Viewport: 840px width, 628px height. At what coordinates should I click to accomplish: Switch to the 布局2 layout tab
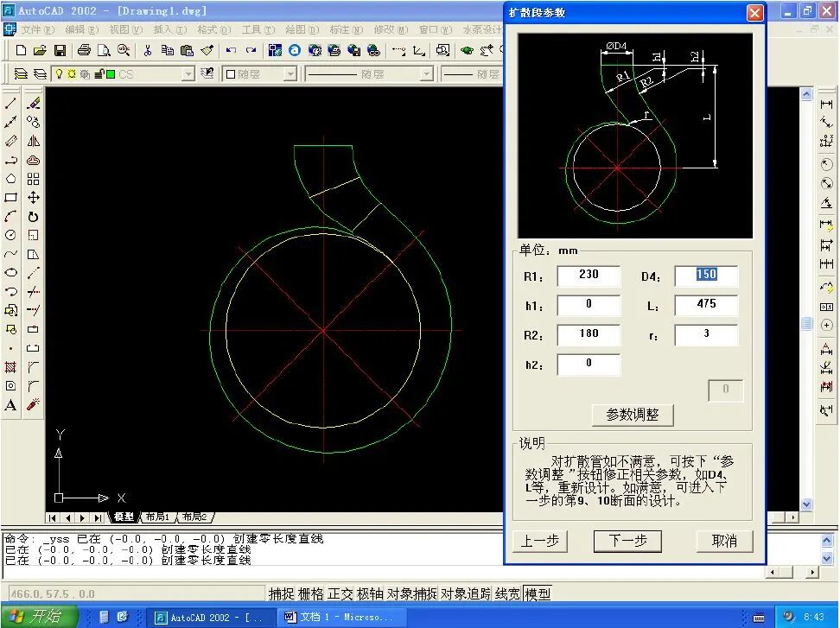194,517
